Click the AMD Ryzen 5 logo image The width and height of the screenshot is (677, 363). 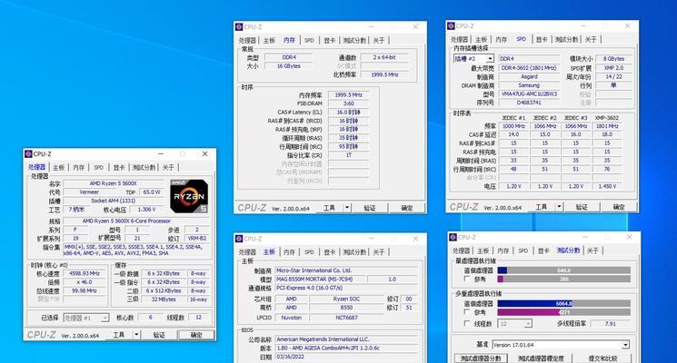(189, 196)
